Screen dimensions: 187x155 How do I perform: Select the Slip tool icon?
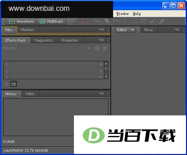coord(116,21)
